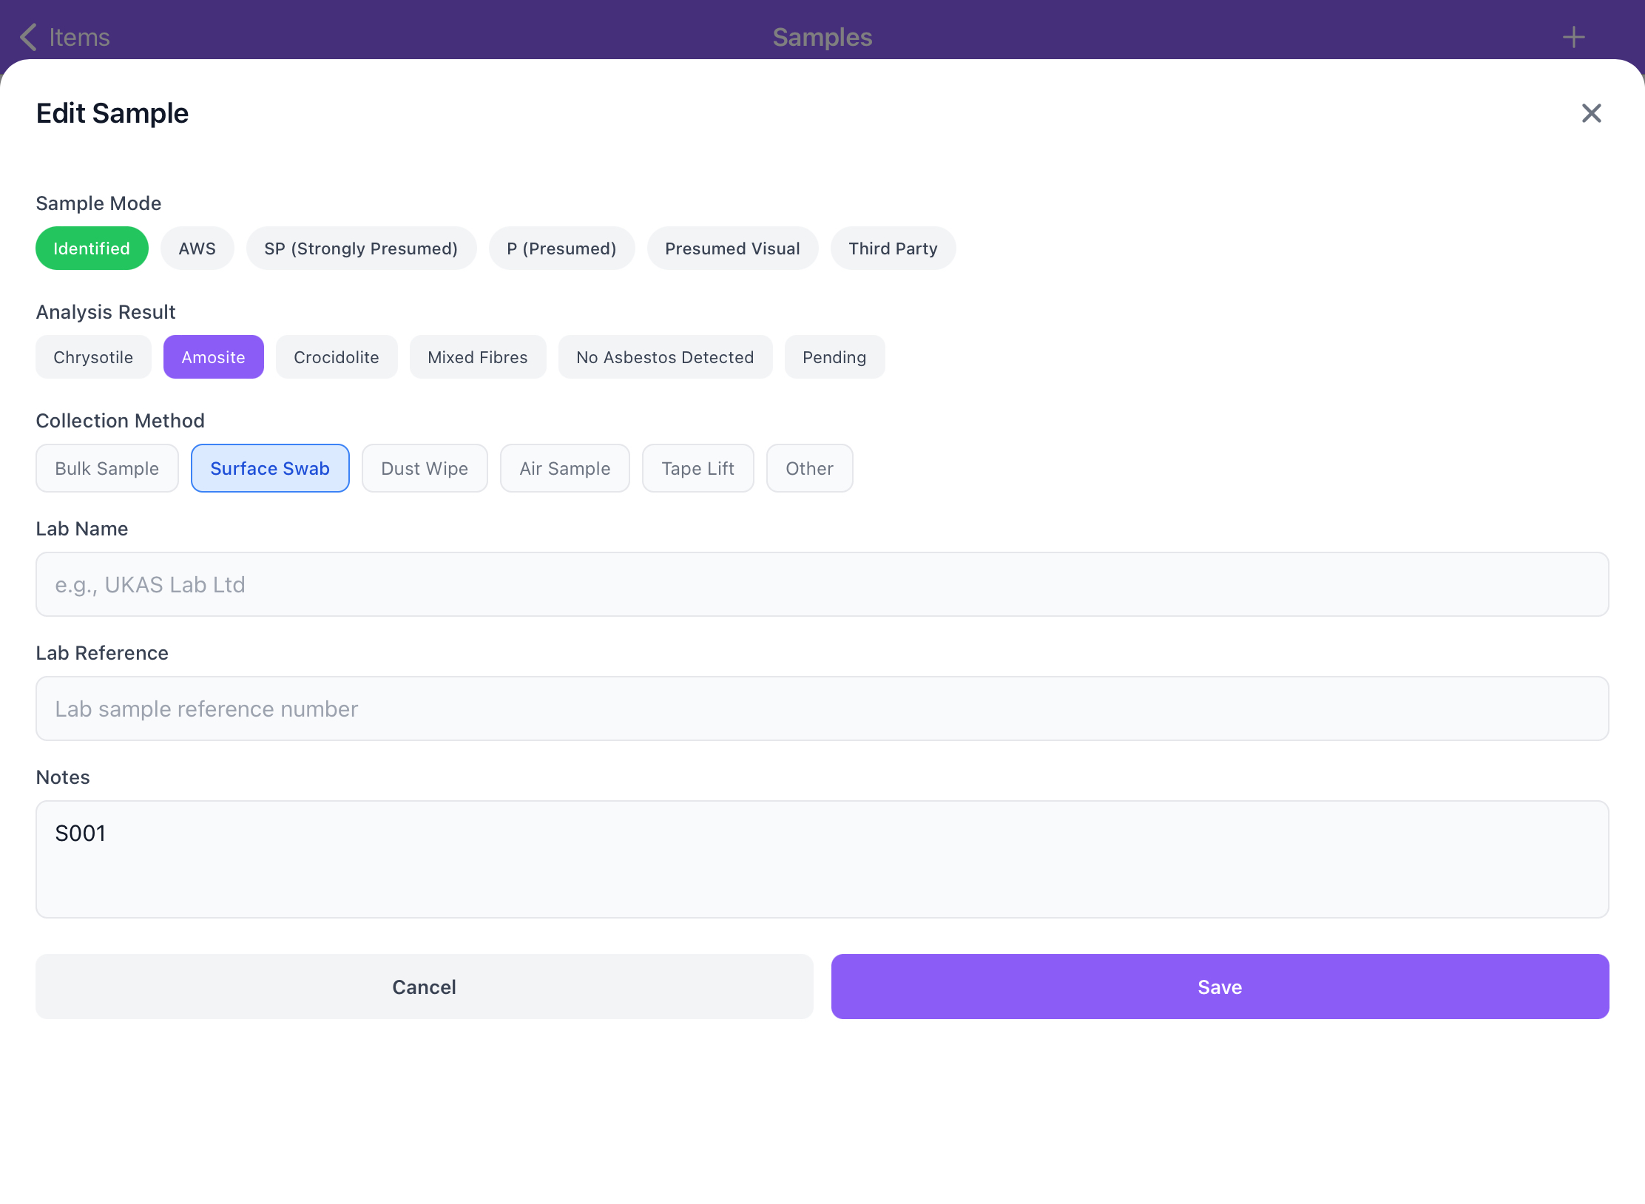Pick Presumed Visual sample mode

[732, 248]
